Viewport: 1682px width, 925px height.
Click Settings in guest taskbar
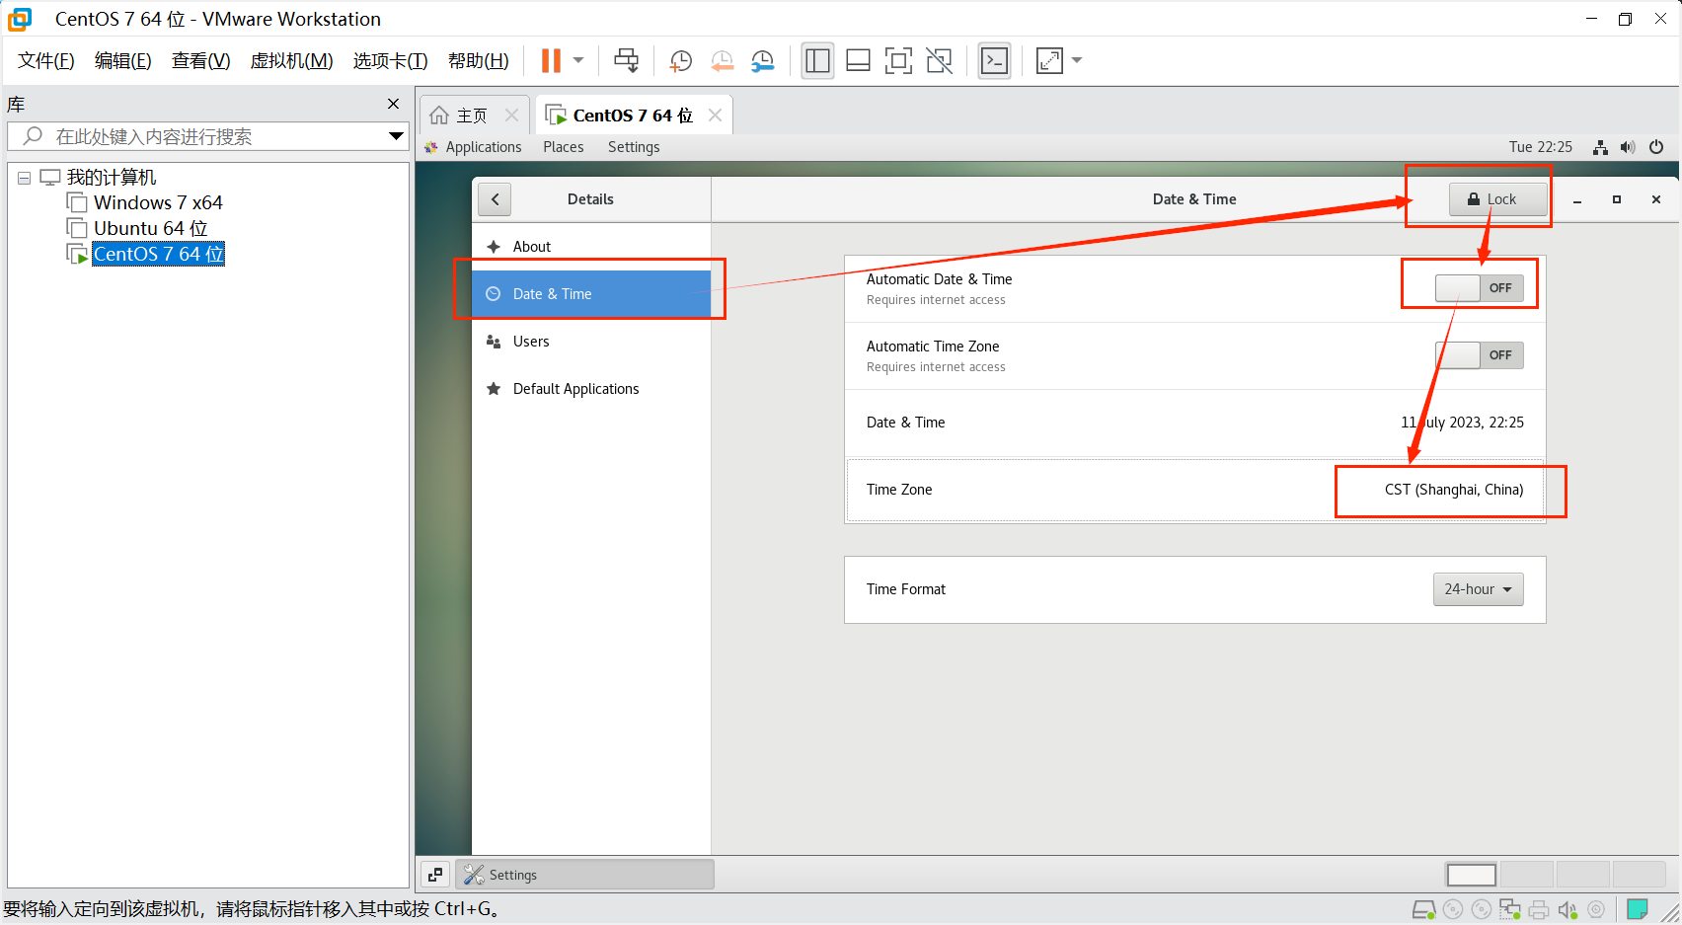pos(584,875)
